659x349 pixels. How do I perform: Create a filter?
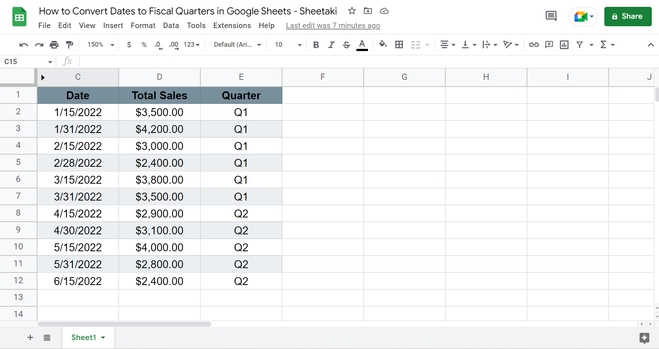tap(580, 45)
